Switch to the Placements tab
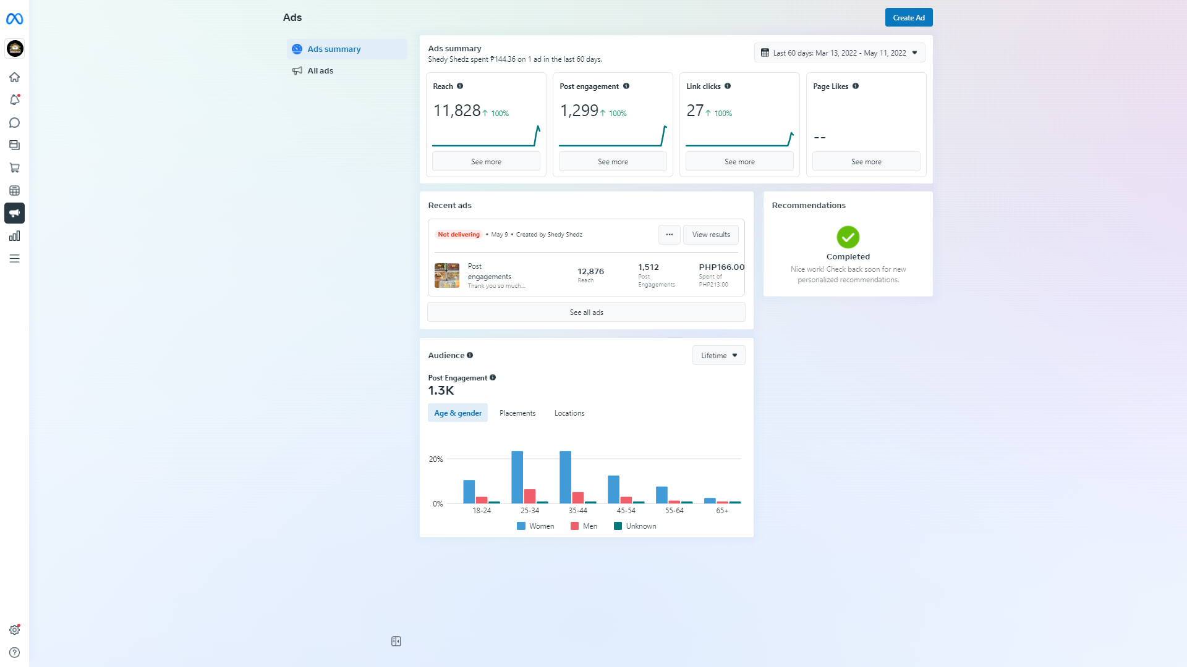The width and height of the screenshot is (1187, 667). (517, 413)
